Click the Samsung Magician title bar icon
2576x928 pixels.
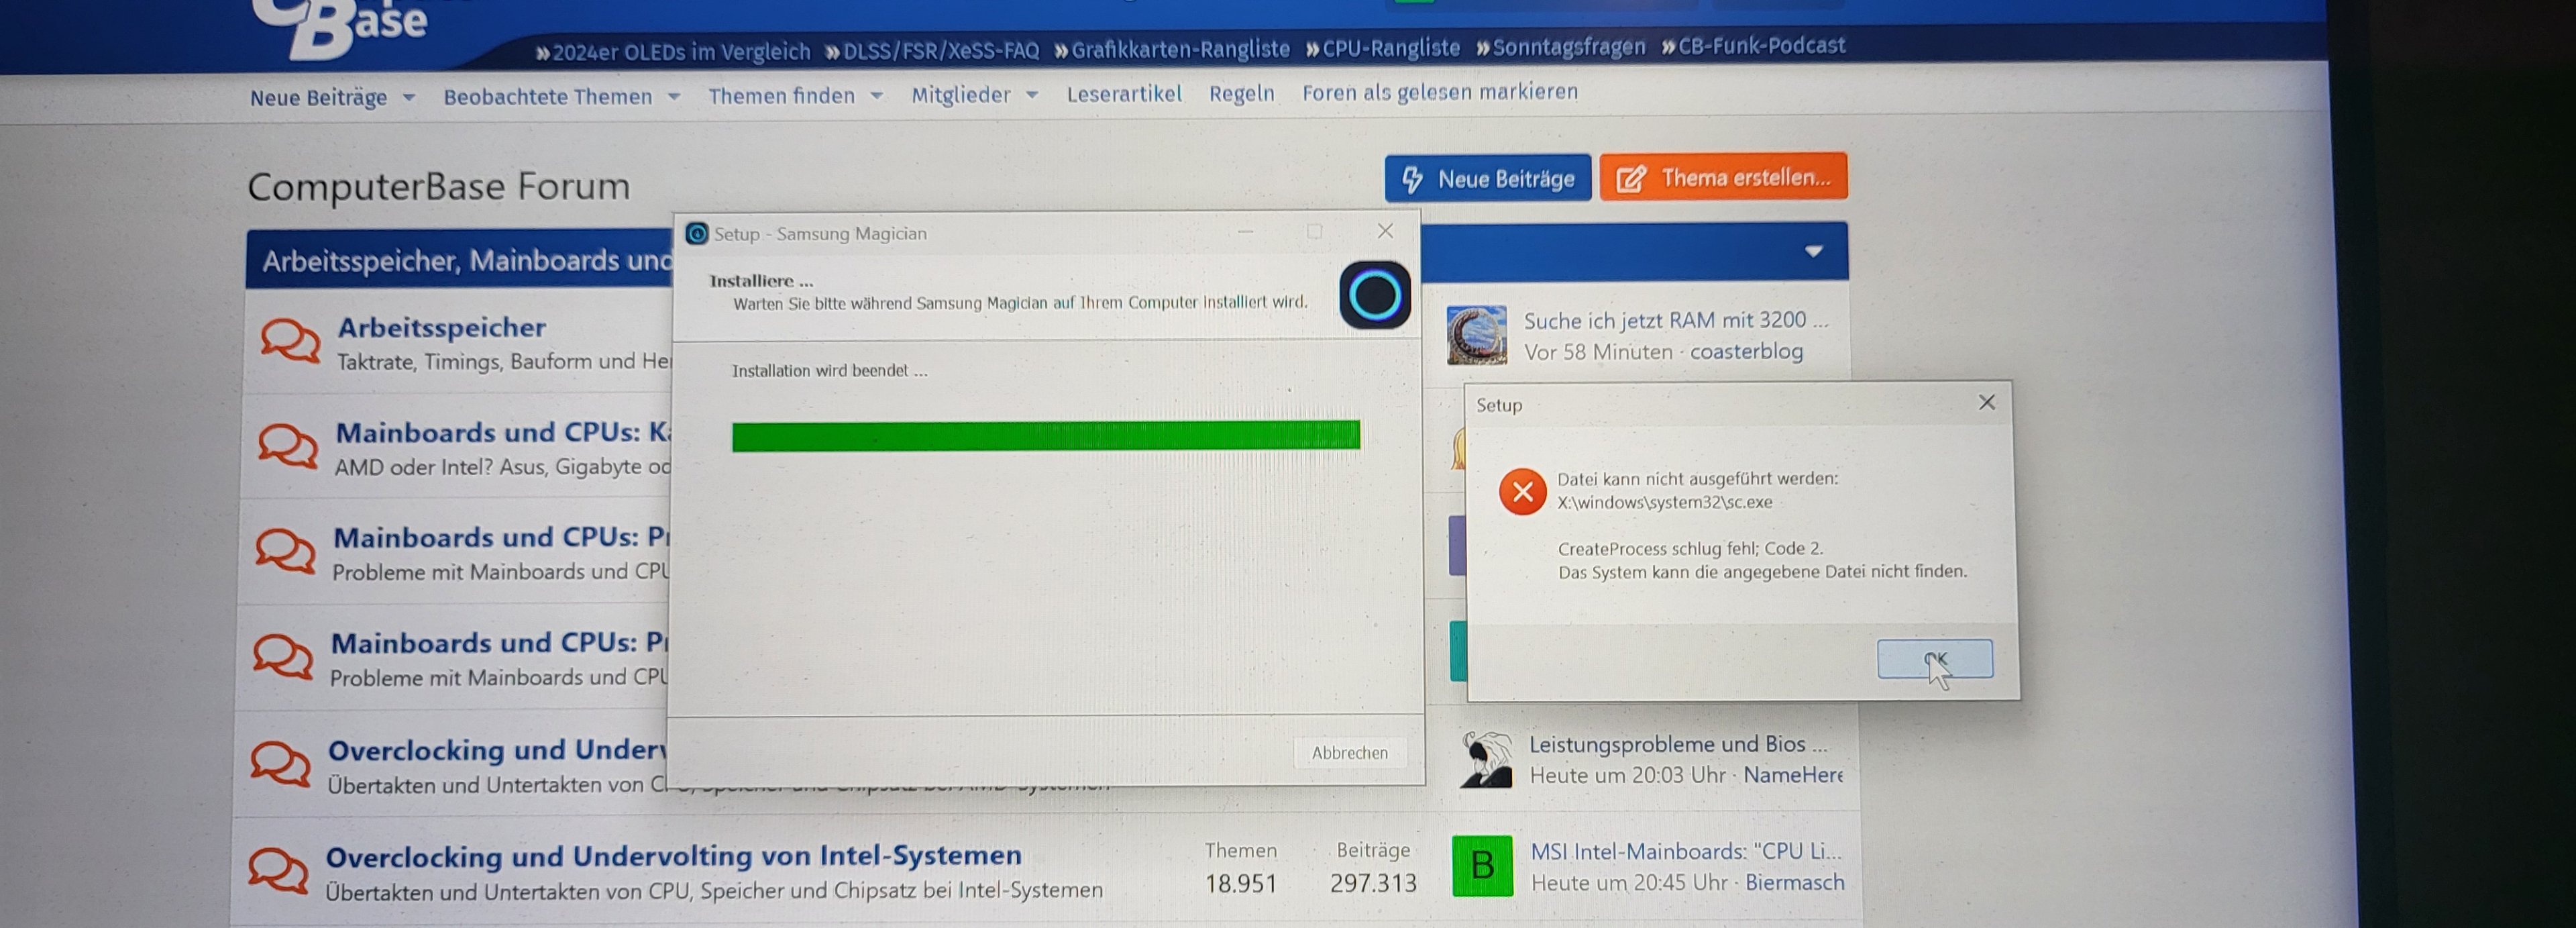point(697,234)
